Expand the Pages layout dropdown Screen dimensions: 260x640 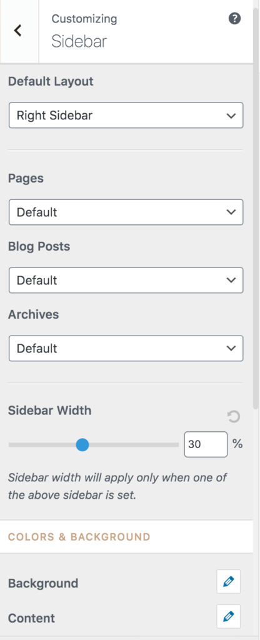pos(126,212)
